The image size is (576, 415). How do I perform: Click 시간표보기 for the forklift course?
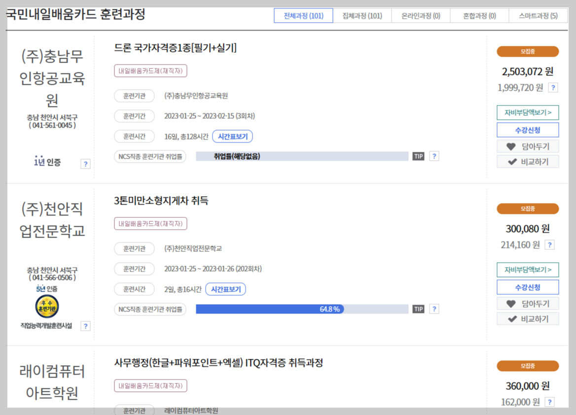[225, 289]
